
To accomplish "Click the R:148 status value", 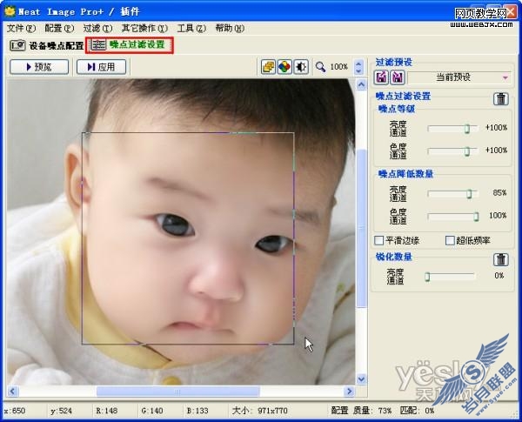I will pyautogui.click(x=107, y=411).
